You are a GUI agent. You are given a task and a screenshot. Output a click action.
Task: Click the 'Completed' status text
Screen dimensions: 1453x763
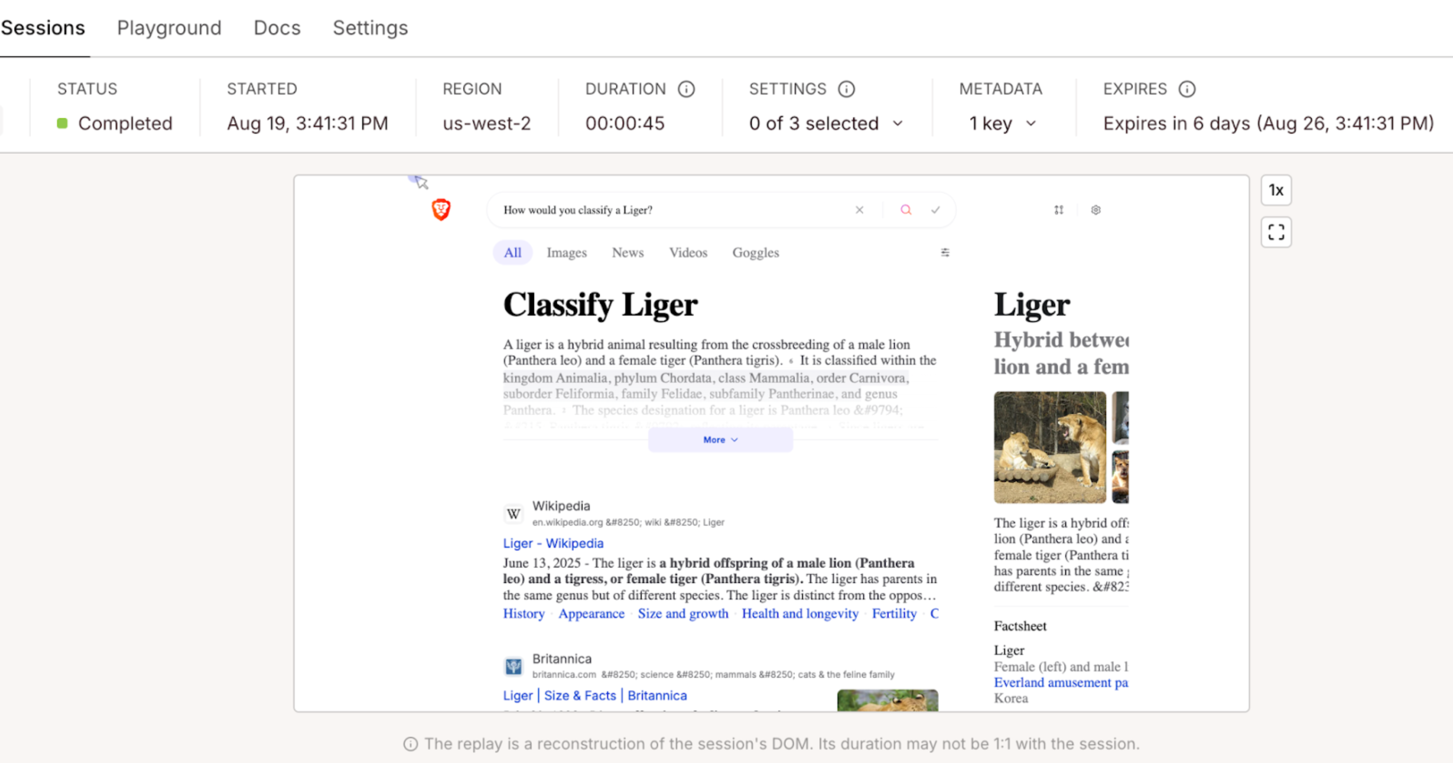point(125,123)
